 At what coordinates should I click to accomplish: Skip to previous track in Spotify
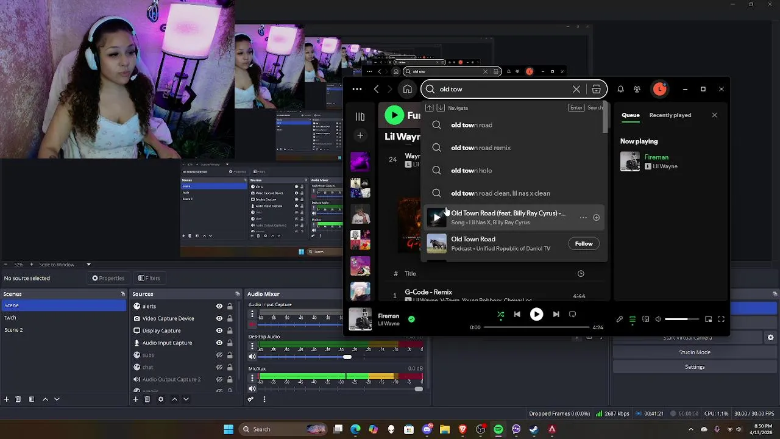[517, 315]
